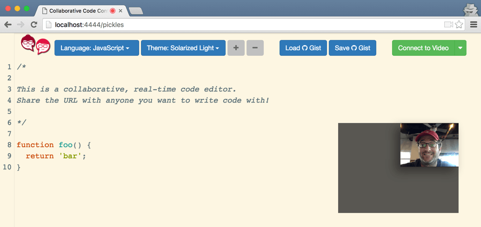Viewport: 481px width, 227px height.
Task: Click the browser forward arrow
Action: click(20, 25)
